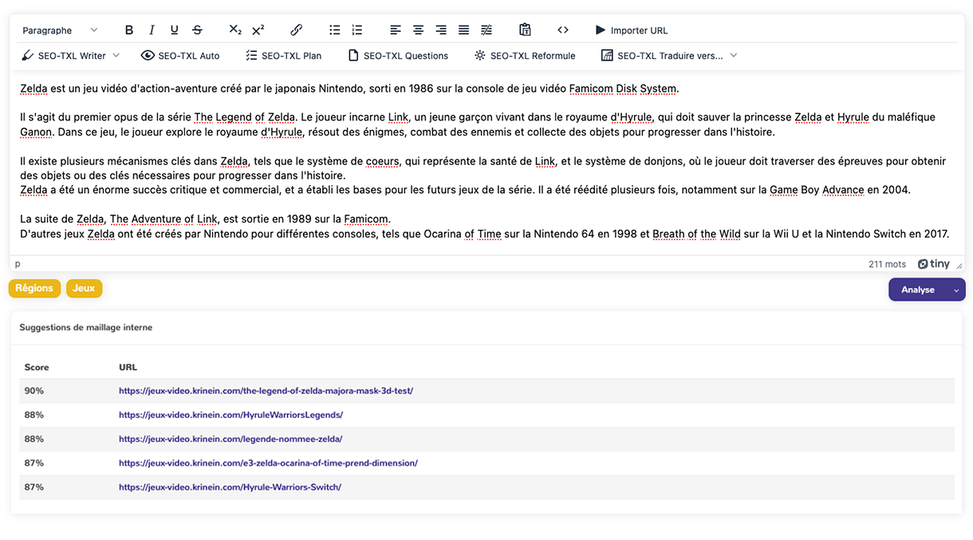The image size is (973, 540).
Task: Open the SEO-TXL Writer menu
Action: click(x=70, y=56)
